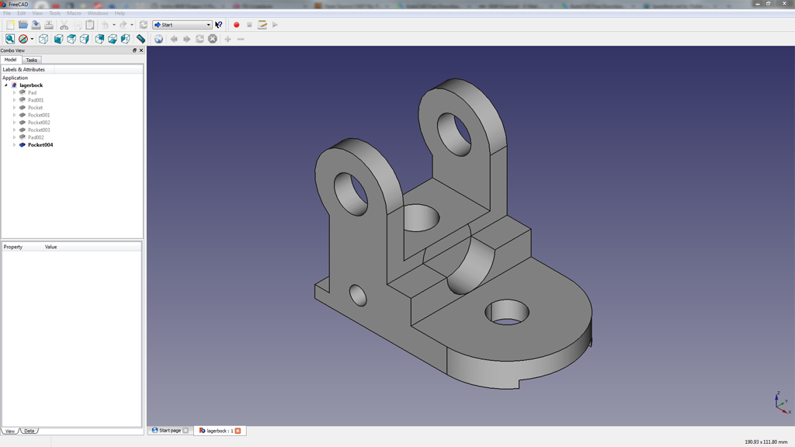Open the Help menu
This screenshot has width=795, height=447.
pos(120,13)
